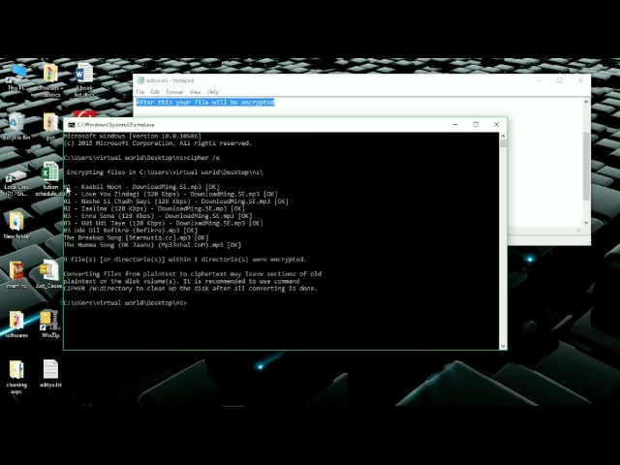Image resolution: width=620 pixels, height=465 pixels.
Task: Open the Recycle Bin icon
Action: (16, 126)
